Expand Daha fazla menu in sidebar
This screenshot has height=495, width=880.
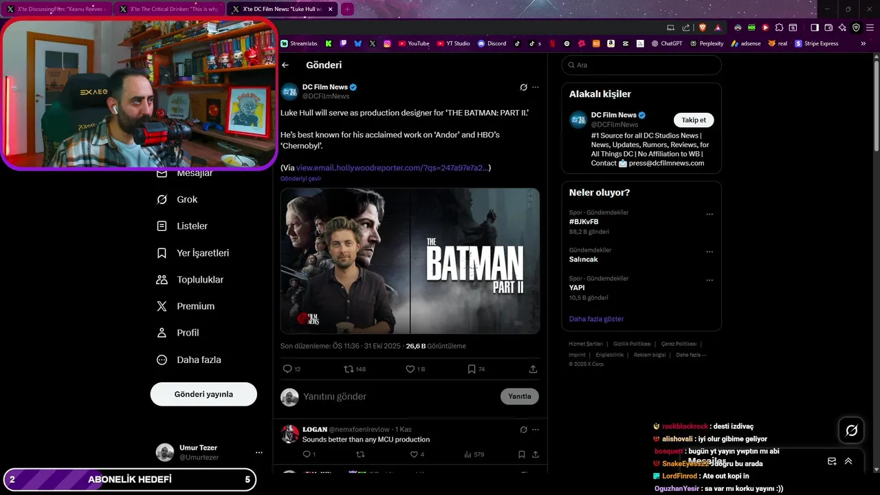point(188,360)
